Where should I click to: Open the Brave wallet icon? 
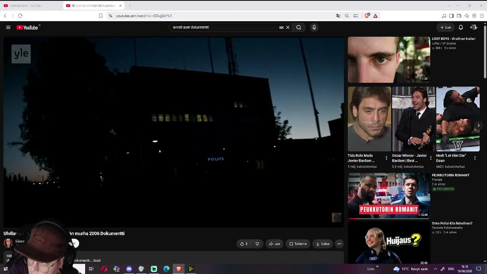459,16
